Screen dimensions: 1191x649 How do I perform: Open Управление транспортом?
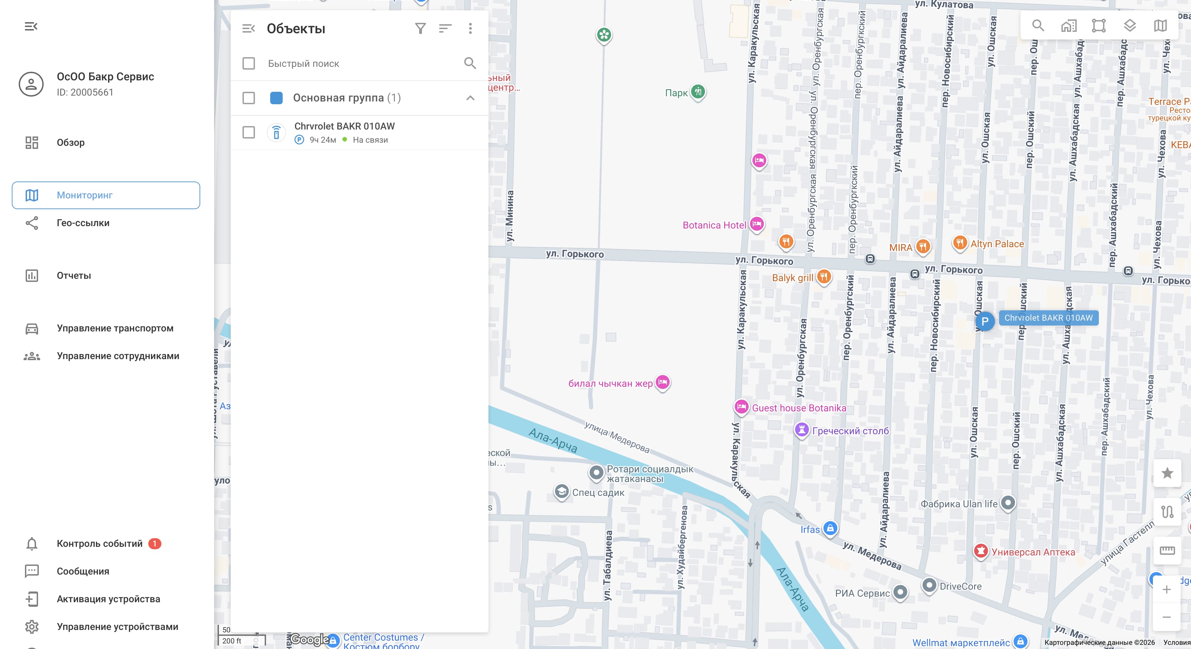(114, 328)
